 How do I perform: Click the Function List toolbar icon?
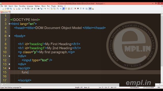pyautogui.click(x=71, y=9)
